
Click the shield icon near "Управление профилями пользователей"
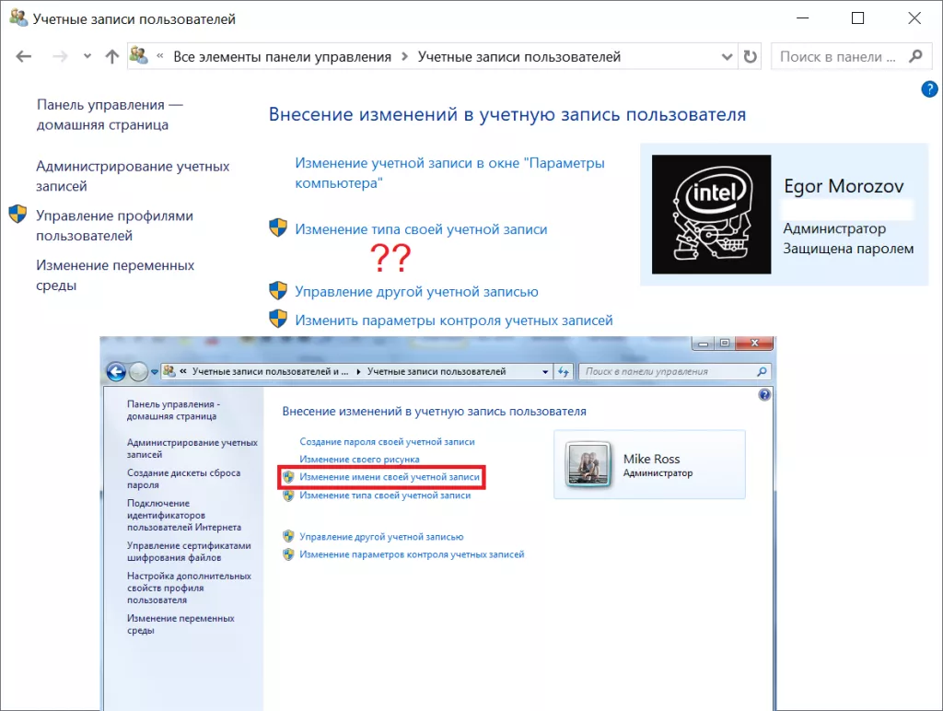coord(16,216)
